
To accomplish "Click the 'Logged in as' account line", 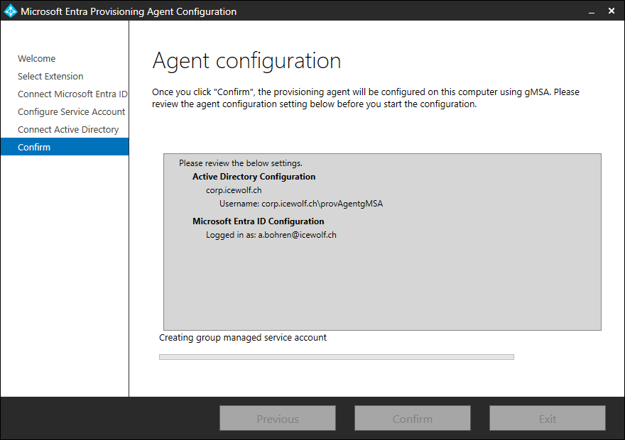I will coord(271,235).
